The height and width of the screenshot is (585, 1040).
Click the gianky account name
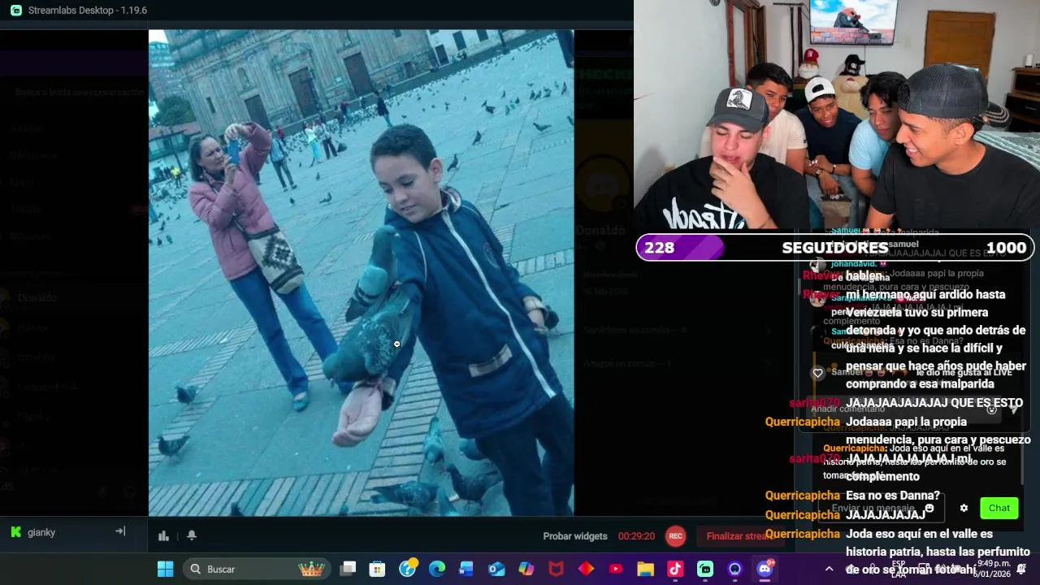[41, 532]
